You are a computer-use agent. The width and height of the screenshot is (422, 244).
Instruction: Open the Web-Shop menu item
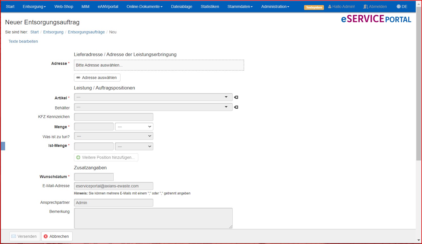[x=64, y=7]
